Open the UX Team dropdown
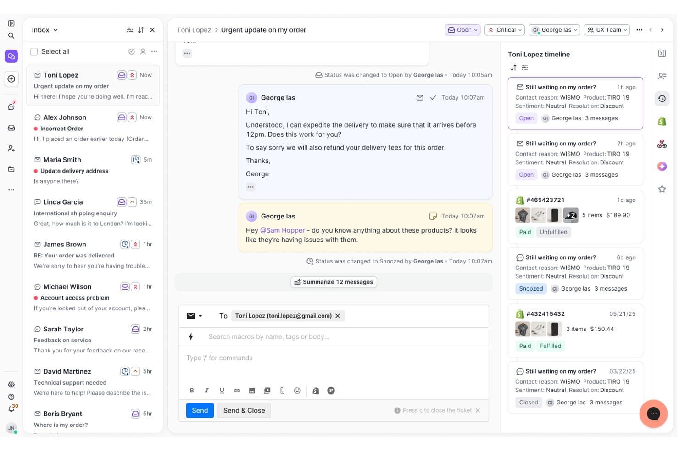Viewport: 679px width, 453px height. [607, 30]
